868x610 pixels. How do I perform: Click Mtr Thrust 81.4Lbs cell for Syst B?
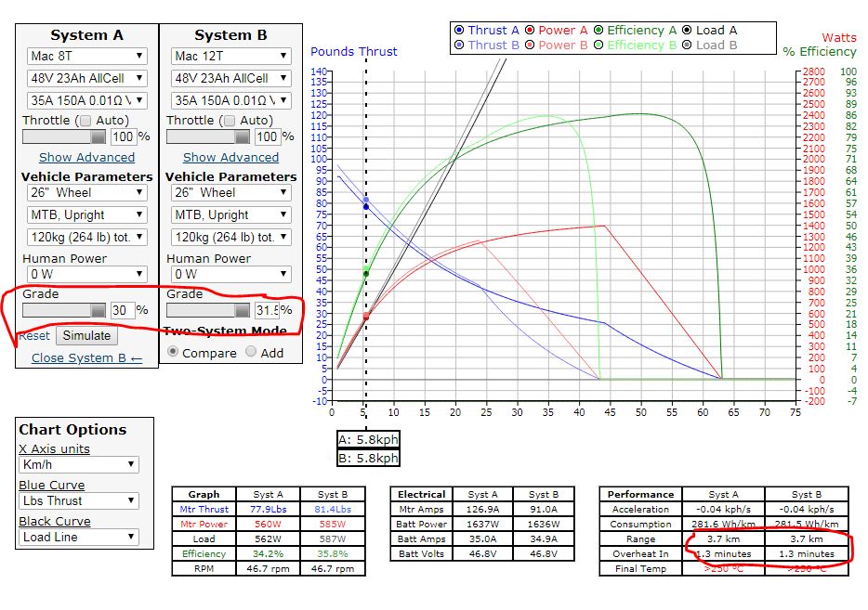(333, 509)
